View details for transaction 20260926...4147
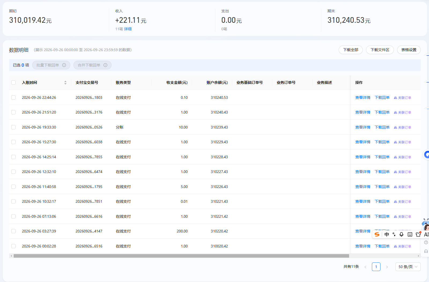 tap(363, 231)
